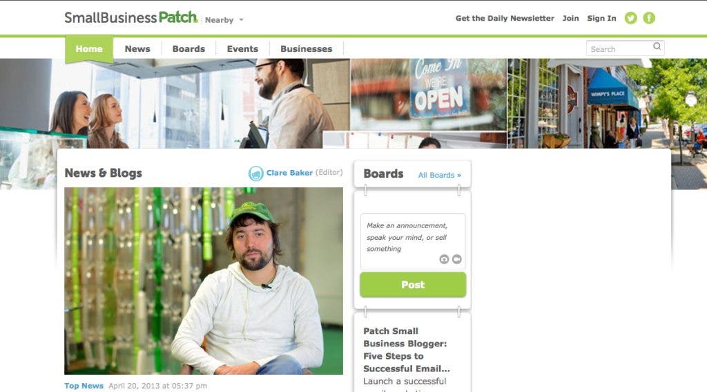Image resolution: width=707 pixels, height=392 pixels.
Task: Add a video using the video icon
Action: tap(457, 259)
